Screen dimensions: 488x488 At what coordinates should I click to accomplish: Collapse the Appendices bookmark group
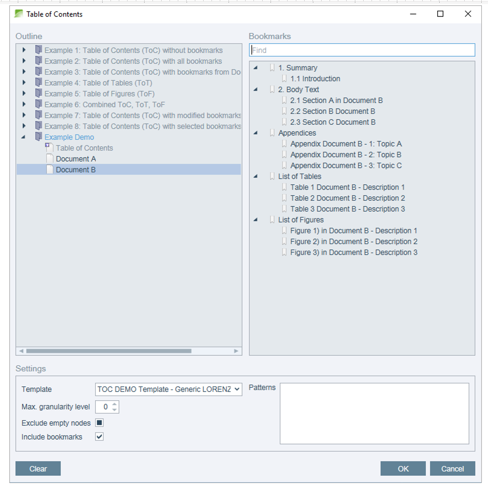(x=256, y=133)
